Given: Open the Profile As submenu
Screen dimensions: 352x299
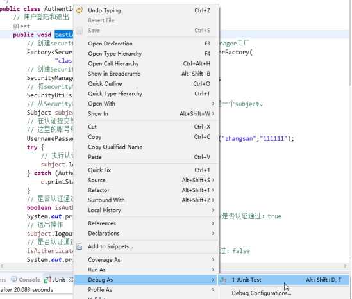Looking at the screenshot, I should tap(146, 290).
